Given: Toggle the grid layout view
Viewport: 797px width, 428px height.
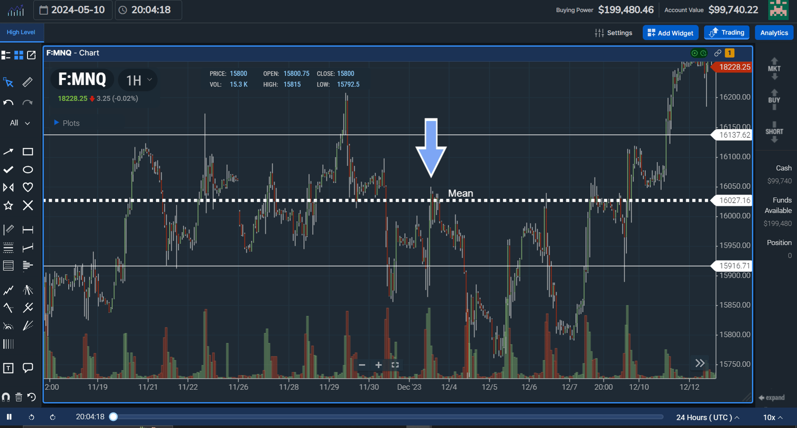Looking at the screenshot, I should pos(19,55).
